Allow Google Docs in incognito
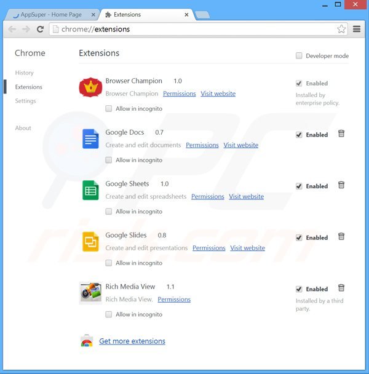The height and width of the screenshot is (374, 369). coord(108,160)
